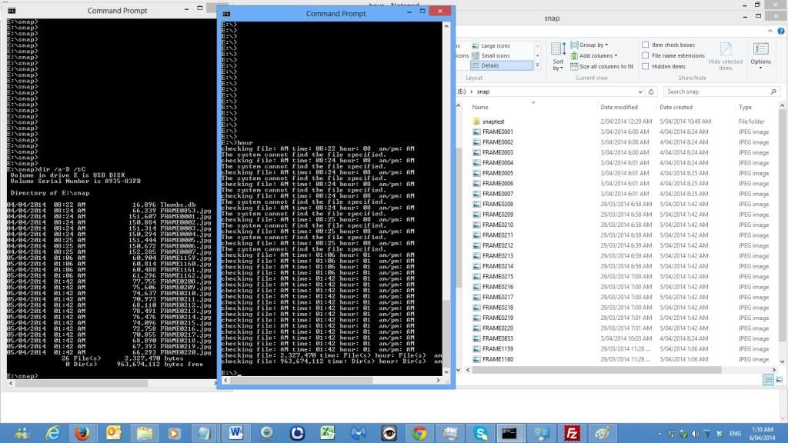
Task: Click the Sort by icon in ribbon
Action: pos(558,54)
